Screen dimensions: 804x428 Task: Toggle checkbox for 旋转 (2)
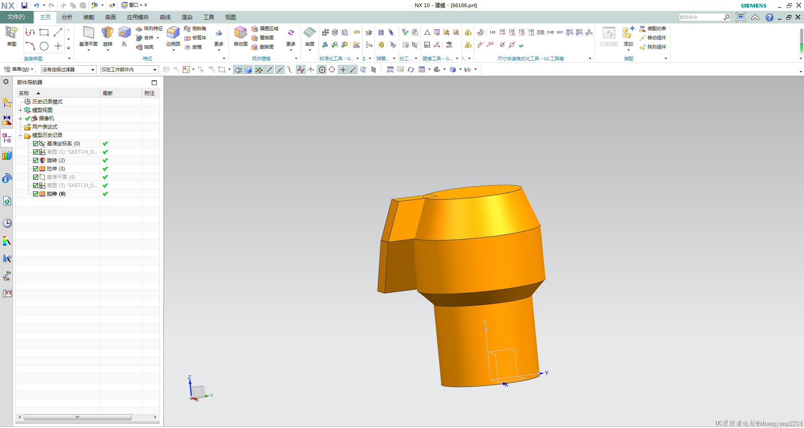pos(36,160)
